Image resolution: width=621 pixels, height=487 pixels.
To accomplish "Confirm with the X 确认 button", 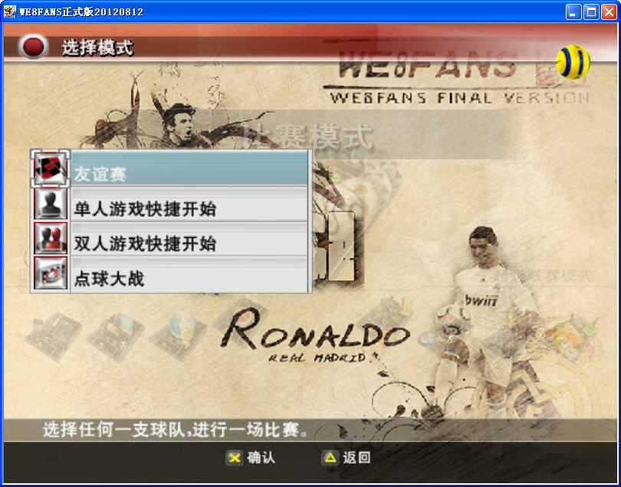I will pyautogui.click(x=250, y=458).
